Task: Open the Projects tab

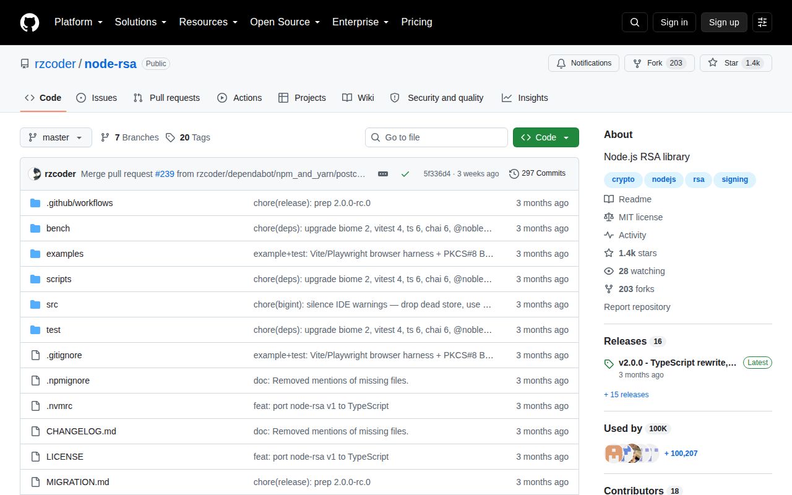Action: tap(302, 98)
